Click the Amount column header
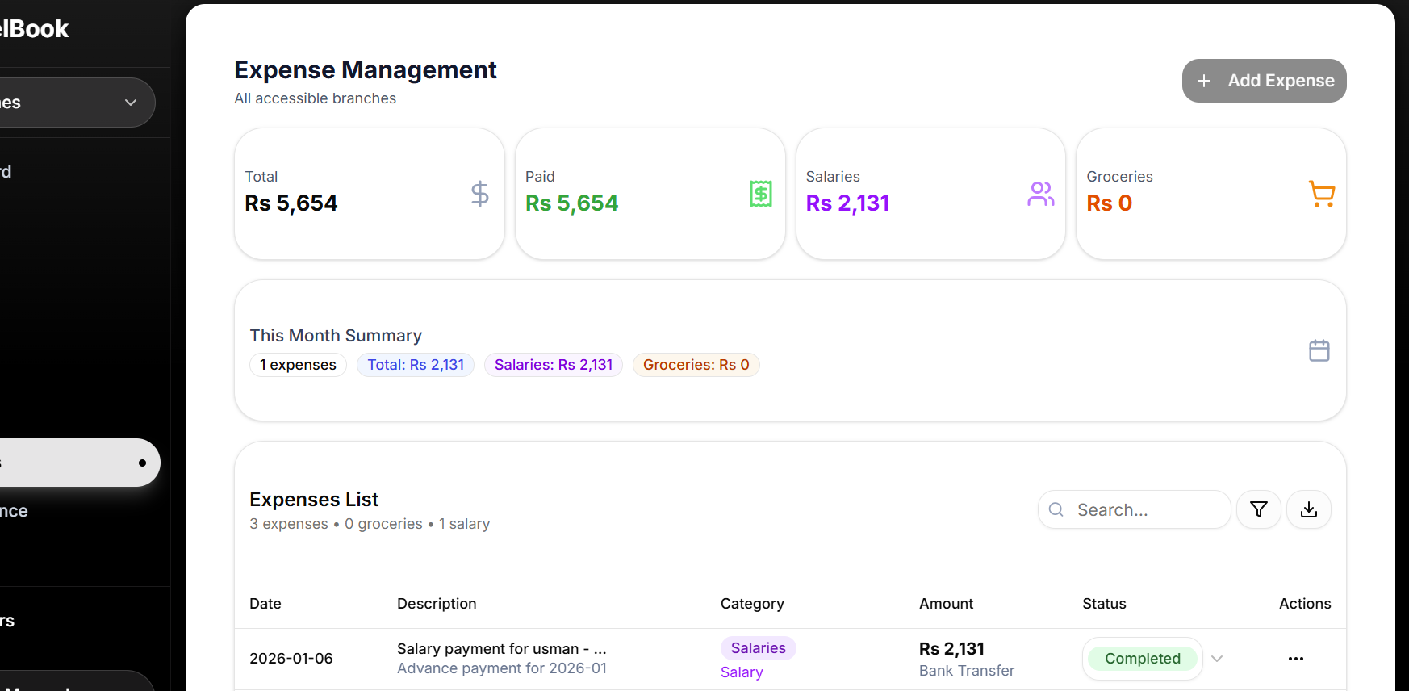This screenshot has width=1409, height=691. (x=946, y=604)
